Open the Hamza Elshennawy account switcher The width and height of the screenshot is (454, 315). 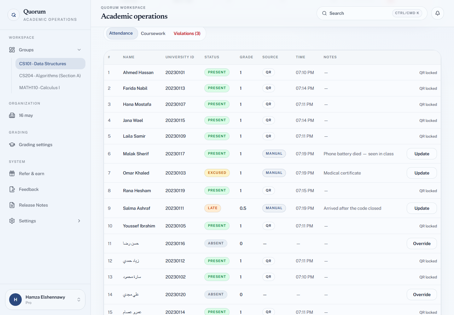click(x=45, y=300)
